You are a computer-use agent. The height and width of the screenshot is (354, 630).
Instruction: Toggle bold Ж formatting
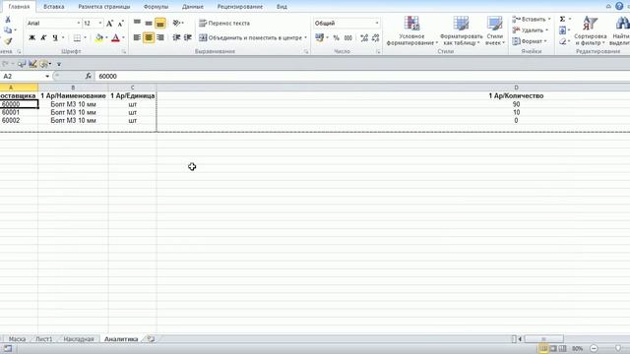(x=31, y=37)
